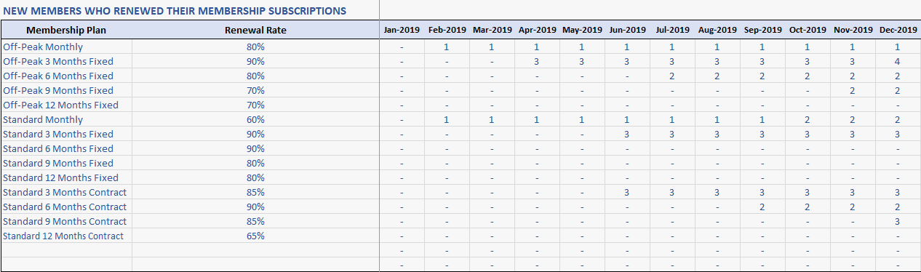
Task: Click the sheet title about renewed memberships
Action: [175, 11]
